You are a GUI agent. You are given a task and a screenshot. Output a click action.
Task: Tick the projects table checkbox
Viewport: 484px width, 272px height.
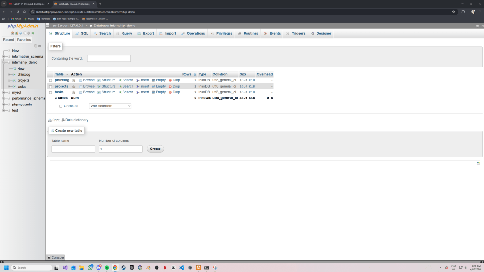(51, 87)
